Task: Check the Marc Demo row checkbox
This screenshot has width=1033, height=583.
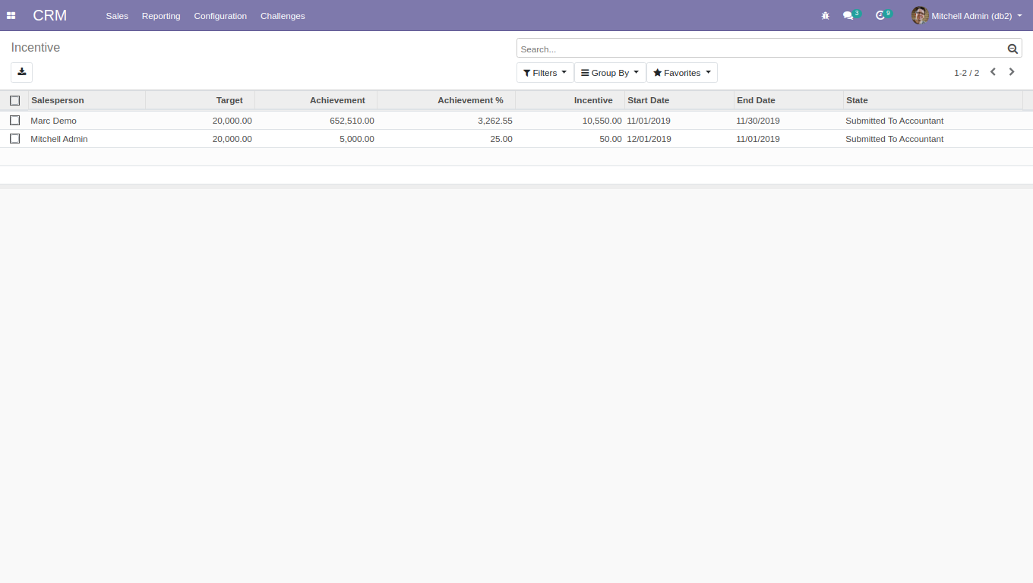Action: coord(14,120)
